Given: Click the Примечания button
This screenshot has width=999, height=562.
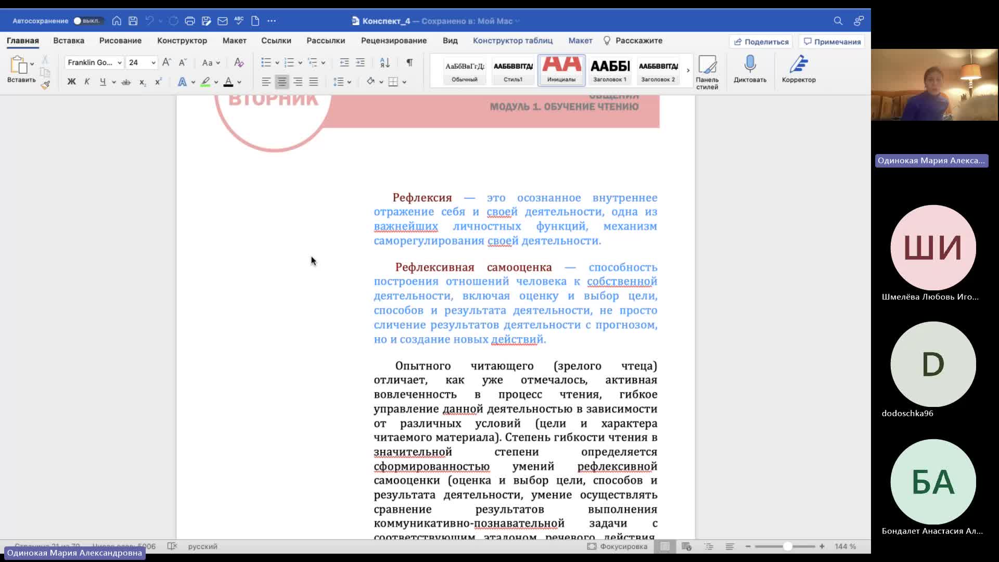Looking at the screenshot, I should pyautogui.click(x=831, y=42).
